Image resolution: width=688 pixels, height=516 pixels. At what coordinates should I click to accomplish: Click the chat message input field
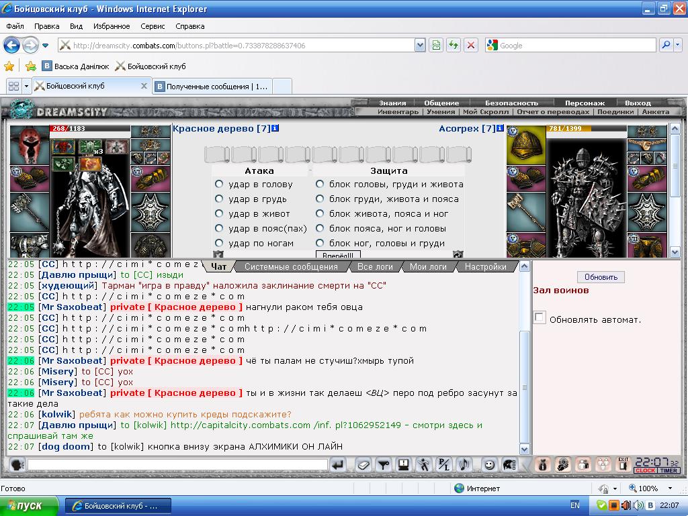[x=177, y=464]
